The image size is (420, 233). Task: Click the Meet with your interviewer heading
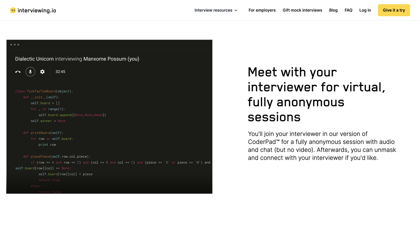click(316, 94)
